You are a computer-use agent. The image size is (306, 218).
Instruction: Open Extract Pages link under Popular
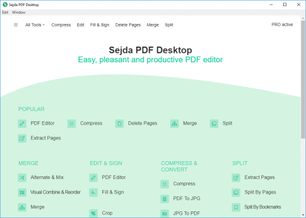pos(46,138)
